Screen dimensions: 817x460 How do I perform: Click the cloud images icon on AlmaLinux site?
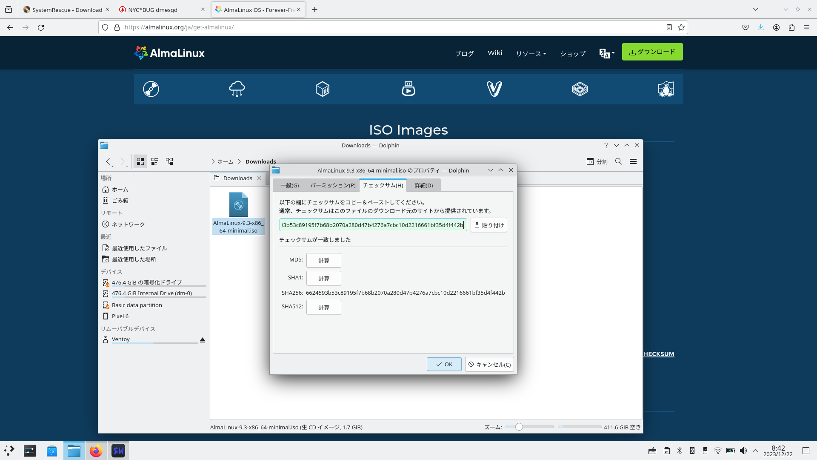pyautogui.click(x=237, y=89)
